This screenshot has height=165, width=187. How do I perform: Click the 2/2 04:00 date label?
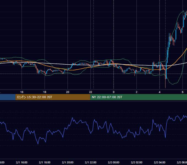(159, 162)
